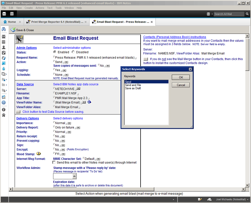The image size is (251, 203).
Task: Select the Enabled status radio button
Action: (55, 52)
